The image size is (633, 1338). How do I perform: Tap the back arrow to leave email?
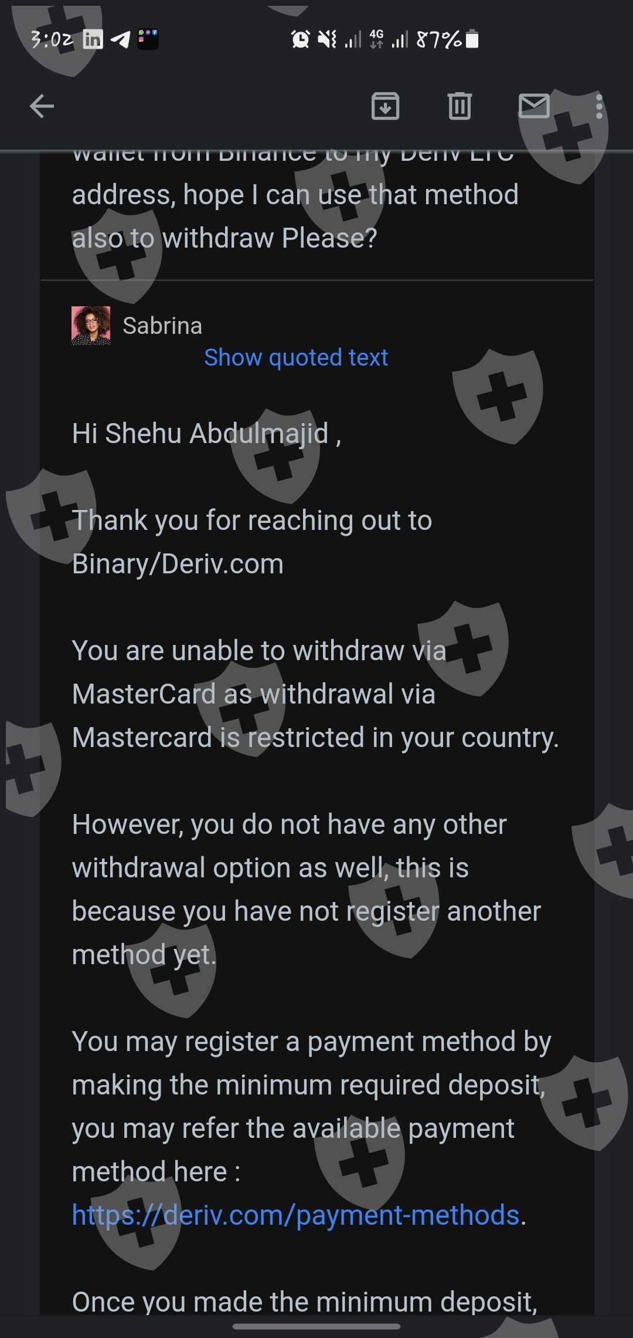coord(42,106)
